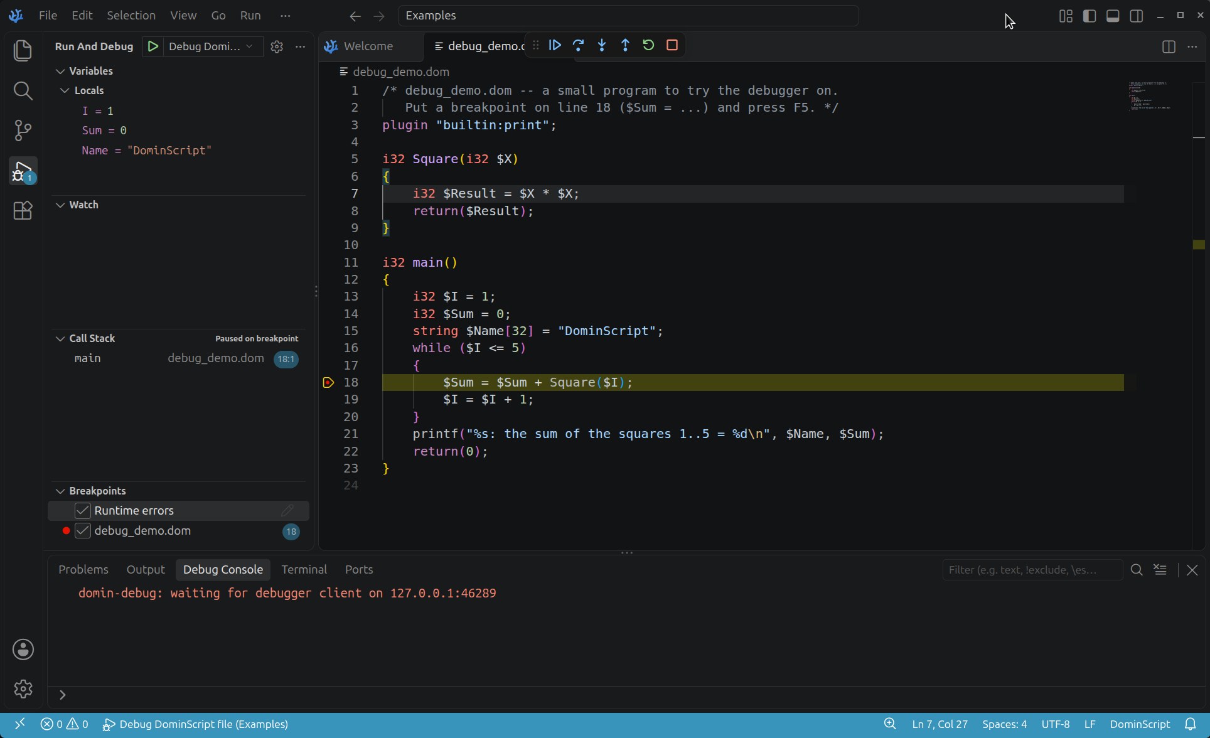The image size is (1210, 738).
Task: Click errors and warnings status item
Action: (64, 724)
